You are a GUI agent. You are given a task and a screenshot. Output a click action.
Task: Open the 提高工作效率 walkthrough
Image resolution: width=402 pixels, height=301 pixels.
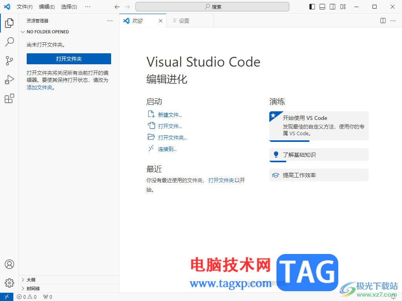pos(319,175)
